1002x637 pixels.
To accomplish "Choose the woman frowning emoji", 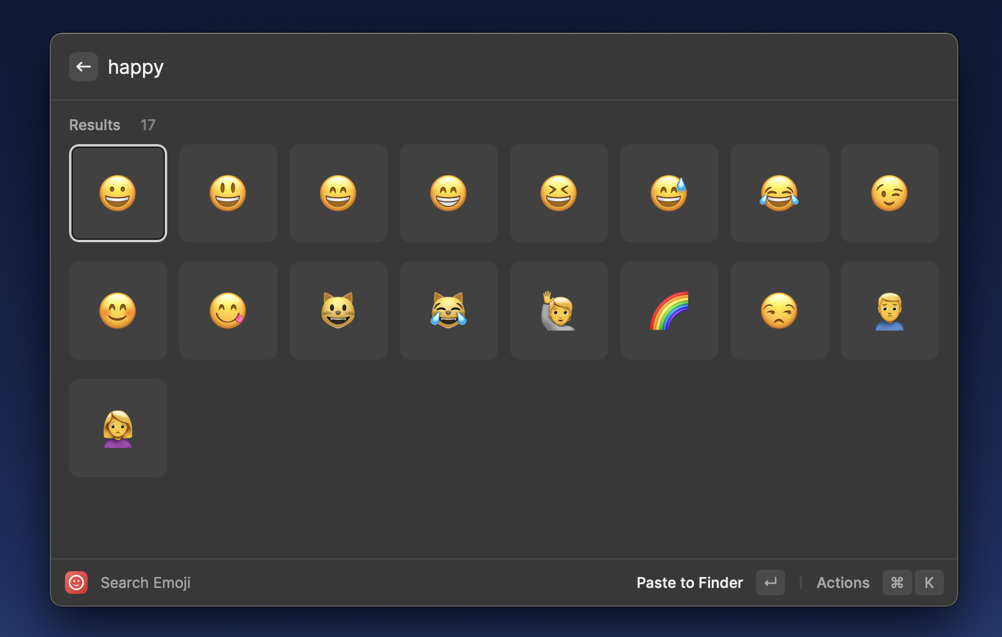I will click(118, 428).
